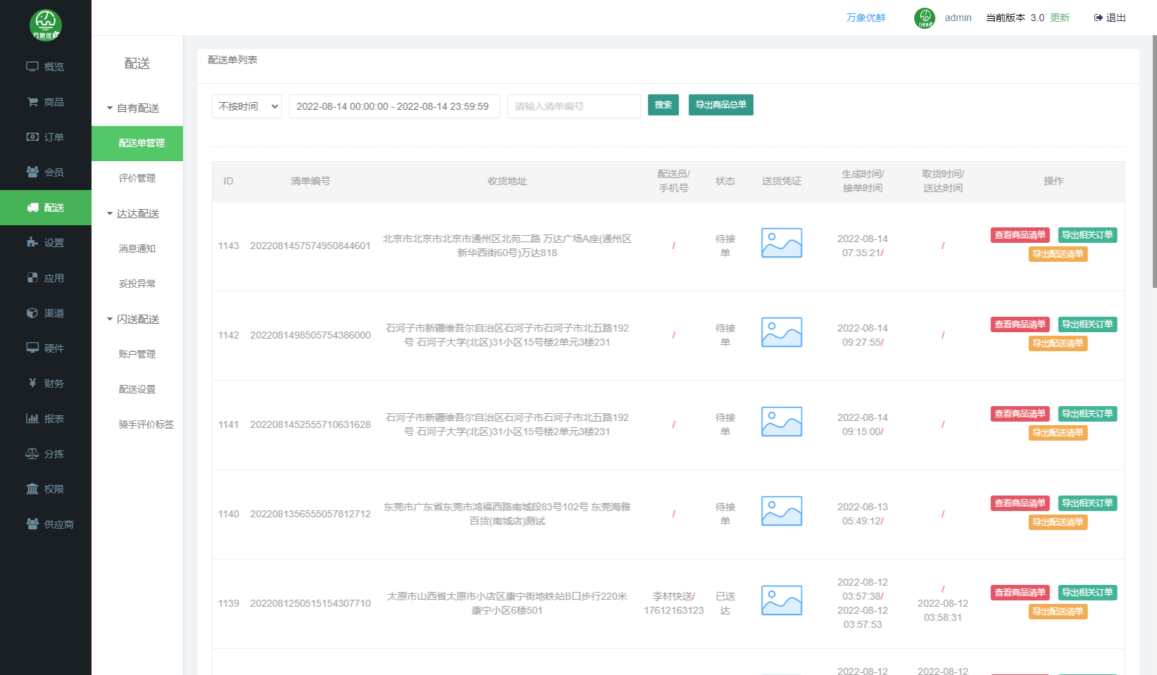The width and height of the screenshot is (1157, 675).
Task: Click the 权限 bank building icon
Action: point(32,489)
